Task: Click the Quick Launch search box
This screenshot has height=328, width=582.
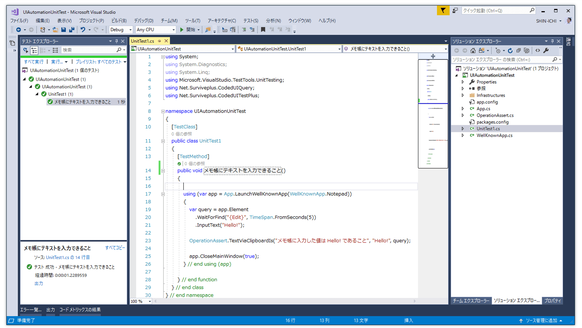Action: tap(498, 10)
